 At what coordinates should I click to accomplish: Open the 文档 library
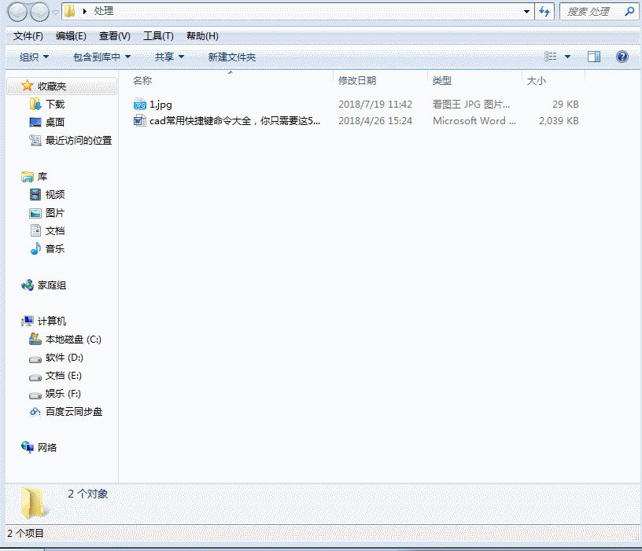55,231
